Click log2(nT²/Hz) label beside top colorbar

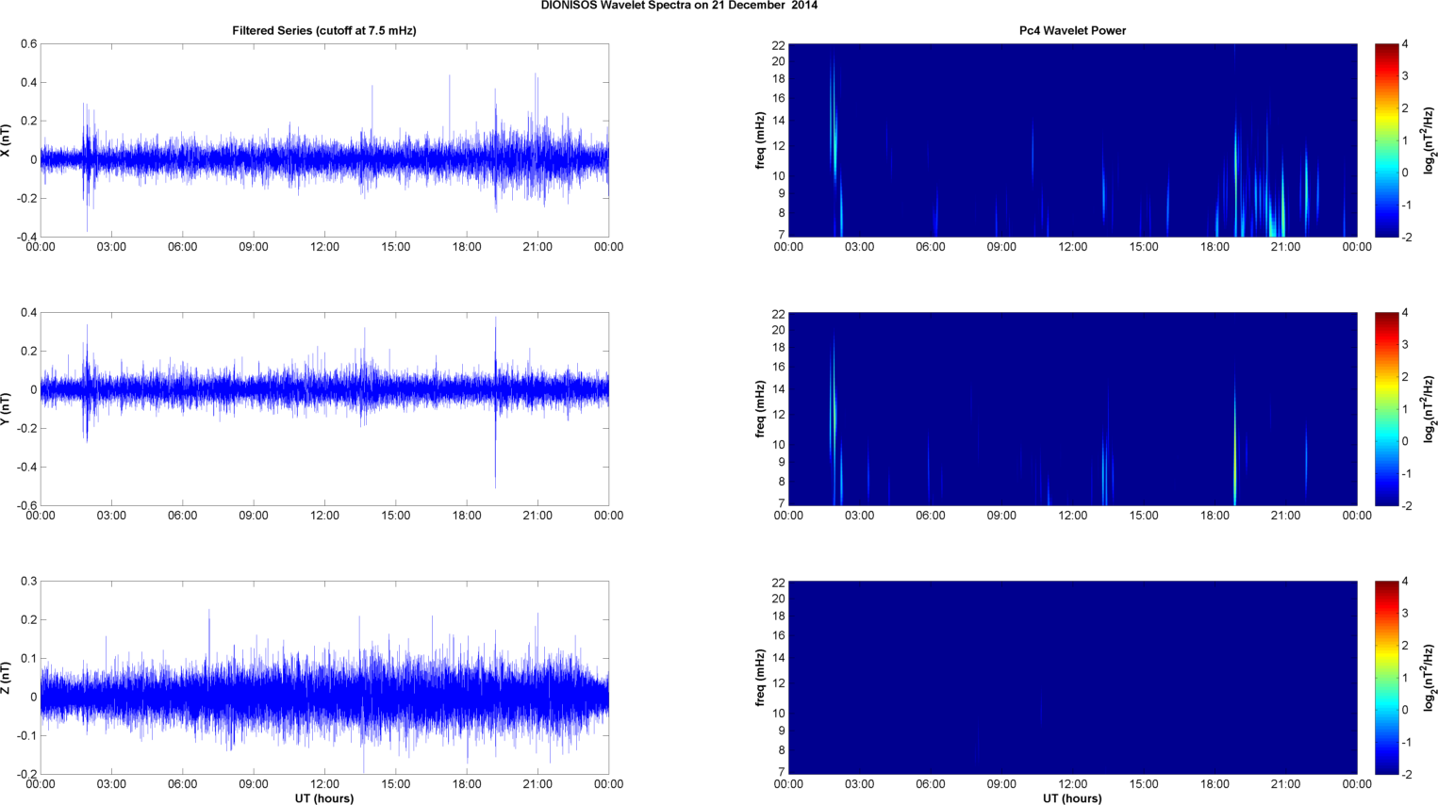coord(1430,140)
